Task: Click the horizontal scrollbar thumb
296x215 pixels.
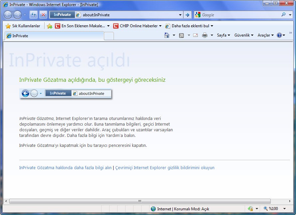Action: 140,201
